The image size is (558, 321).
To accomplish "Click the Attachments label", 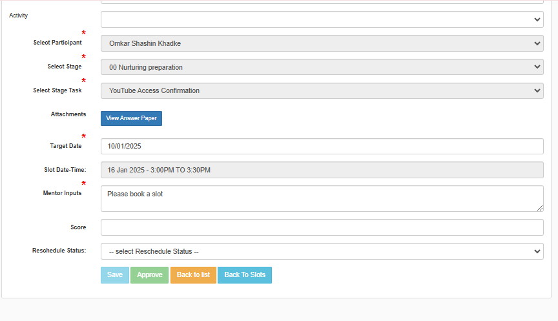I will coord(68,114).
